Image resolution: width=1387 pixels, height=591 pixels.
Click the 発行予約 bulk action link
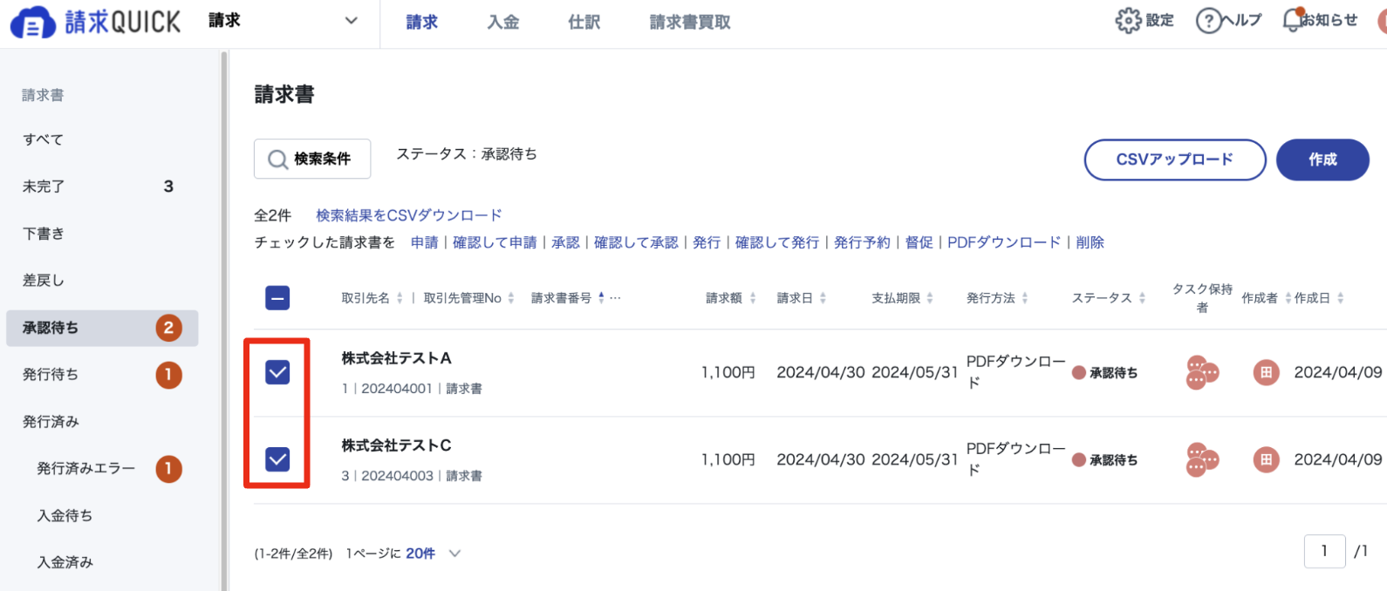click(x=862, y=242)
